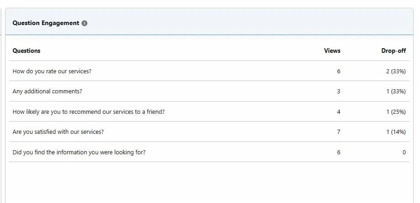The image size is (420, 203).
Task: Click the 1 (25%) drop-off value
Action: 396,112
